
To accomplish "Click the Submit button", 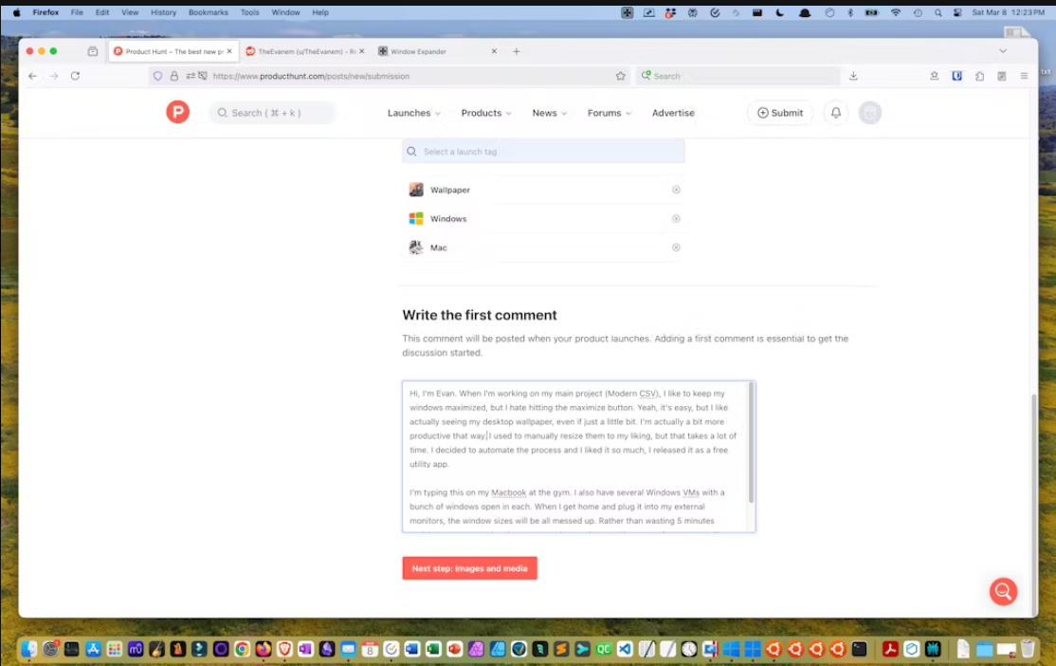I will point(780,113).
